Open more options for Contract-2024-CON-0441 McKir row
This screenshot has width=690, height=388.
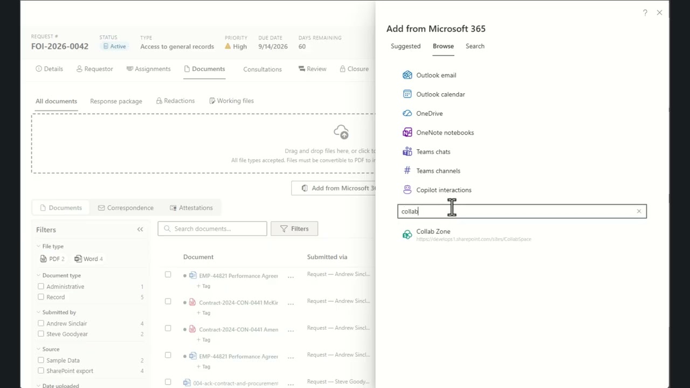[291, 303]
